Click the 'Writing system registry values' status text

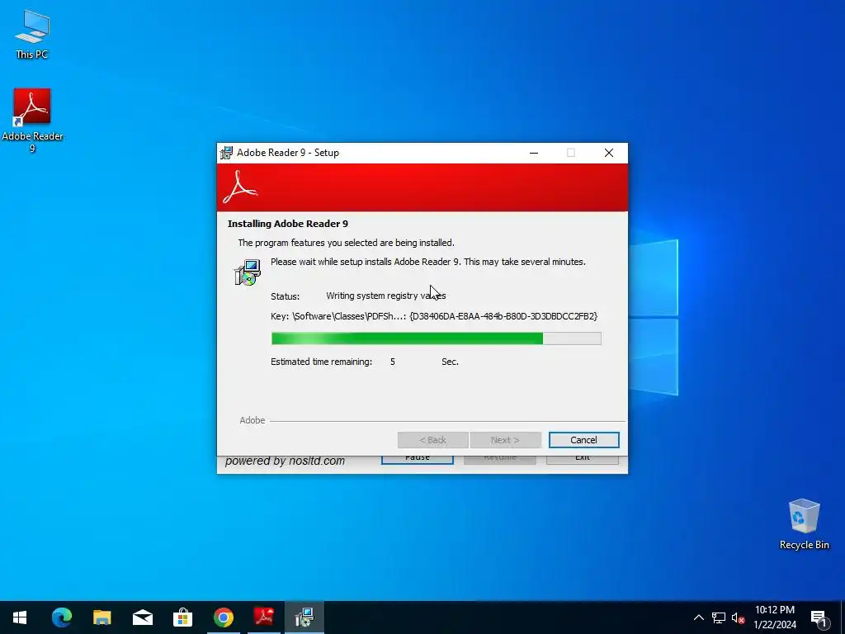click(x=386, y=296)
